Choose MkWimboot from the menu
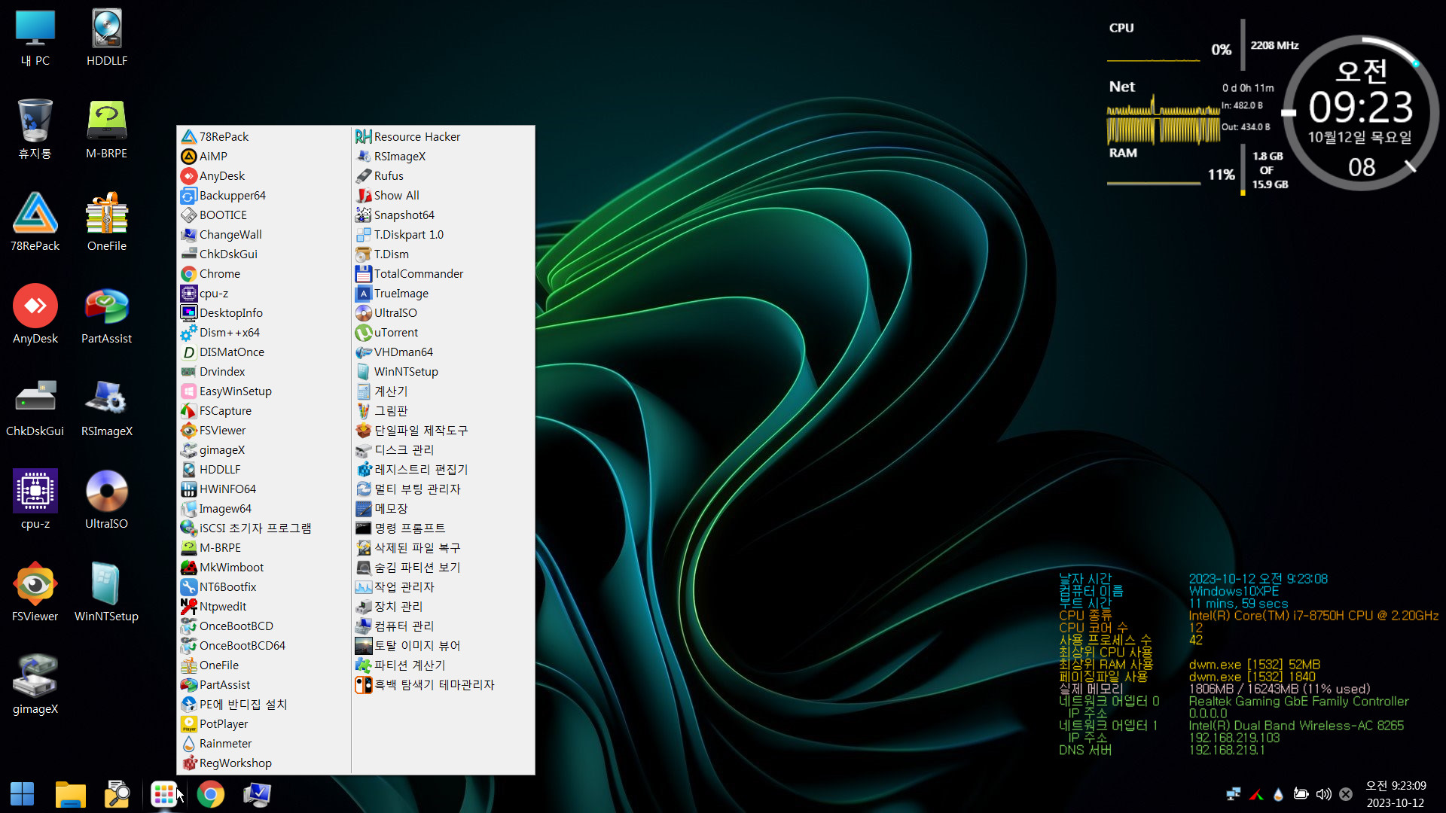The width and height of the screenshot is (1446, 813). [264, 567]
